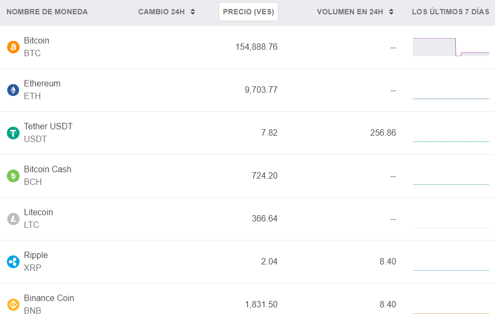Click the Litecoin gray coin icon
The image size is (495, 319).
[13, 219]
